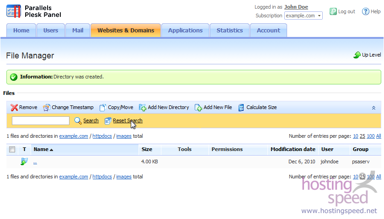Click the red X Remove icon
Screen dimensions: 384x219
pos(14,107)
